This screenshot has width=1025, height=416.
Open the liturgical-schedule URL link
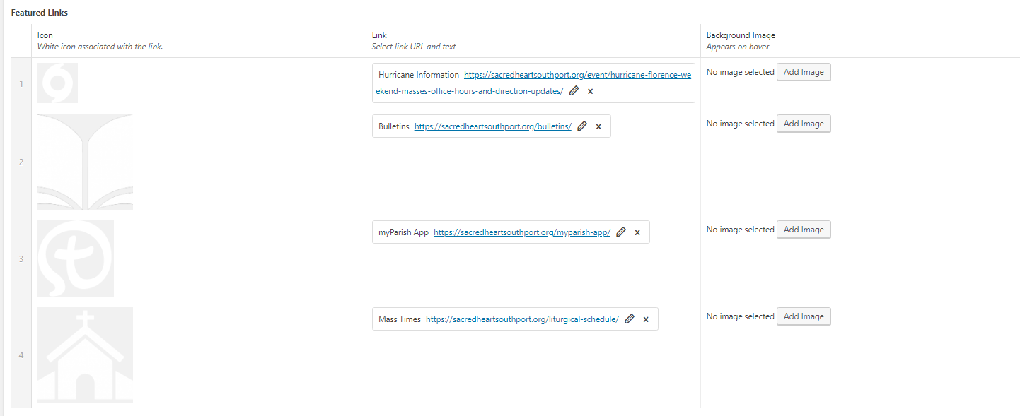point(522,319)
